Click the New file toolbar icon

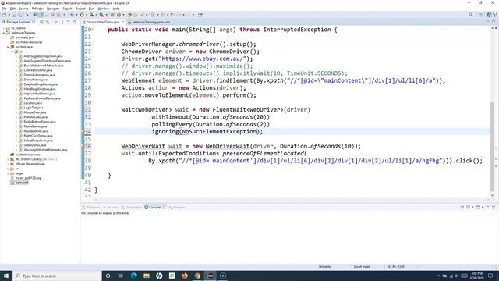click(x=4, y=15)
